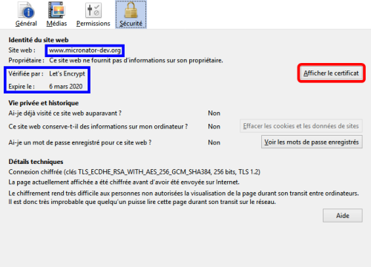Click Ai-je un mot de passe enregistré question
The width and height of the screenshot is (371, 267).
(80, 142)
